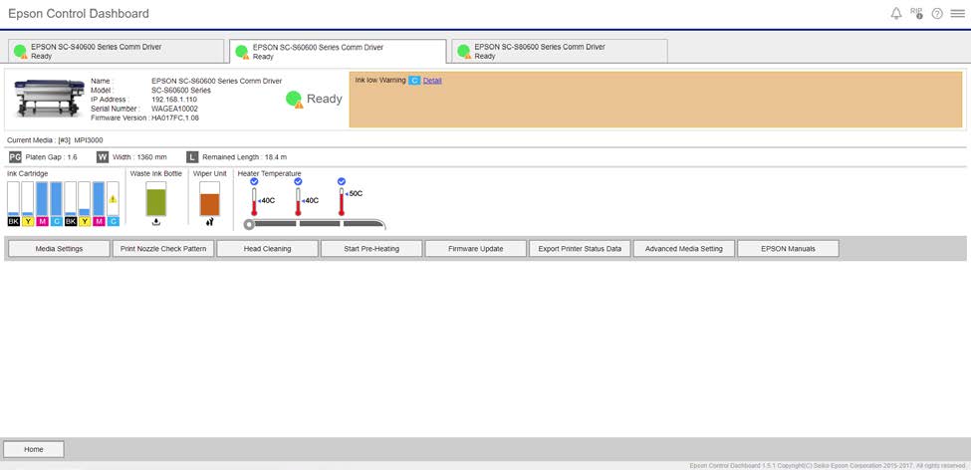Click the Wiper Unit status icon
The width and height of the screenshot is (971, 470).
(209, 202)
